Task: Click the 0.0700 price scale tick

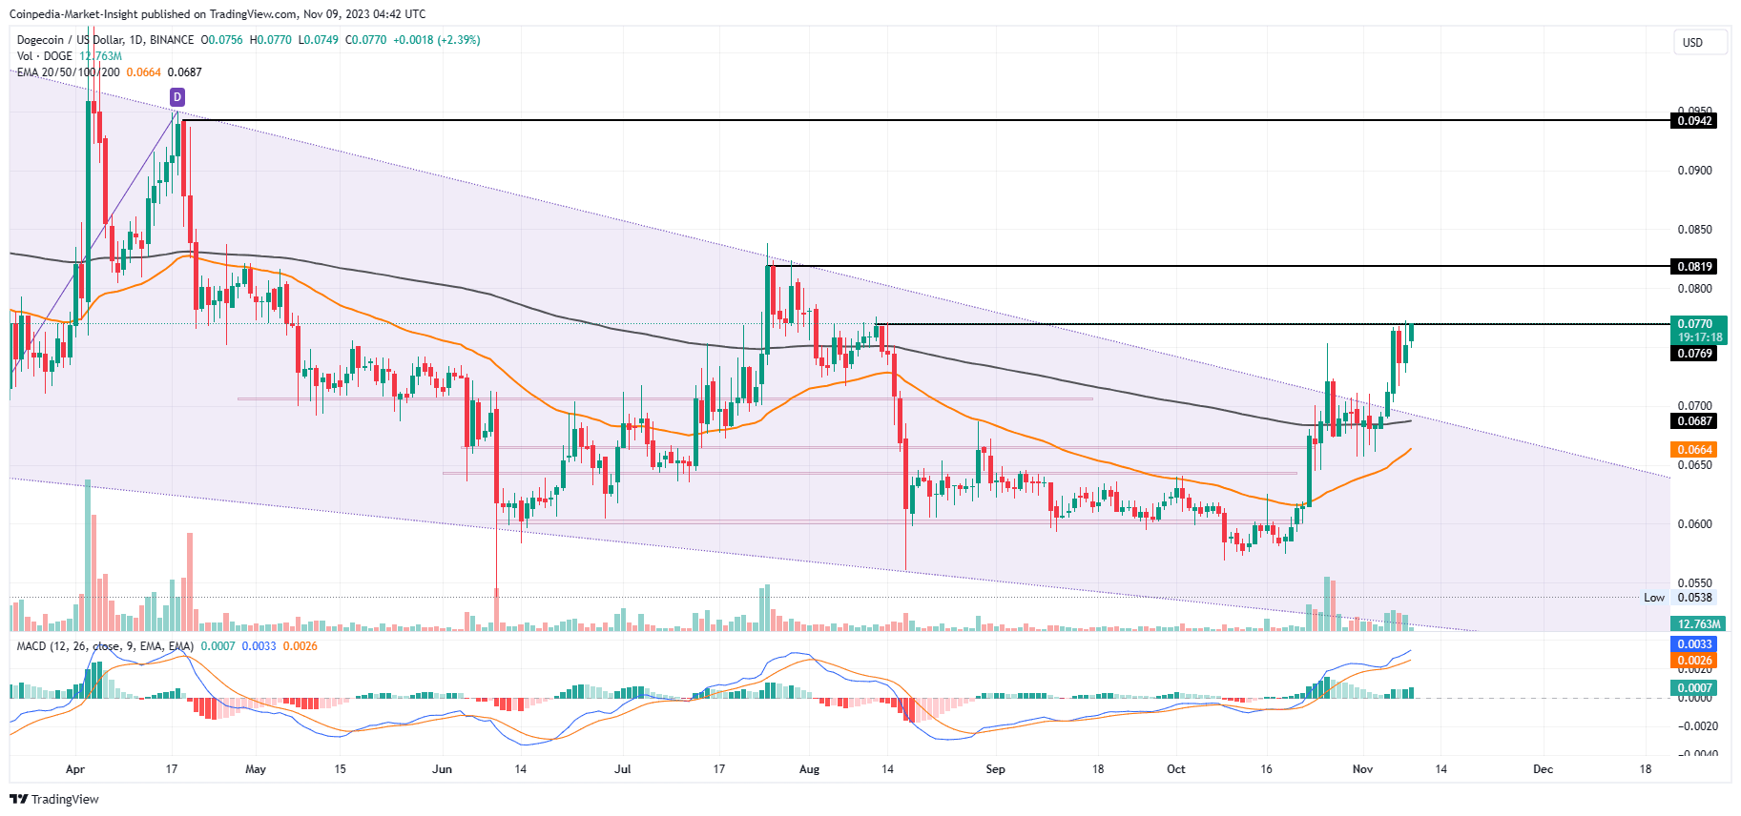Action: [1694, 406]
